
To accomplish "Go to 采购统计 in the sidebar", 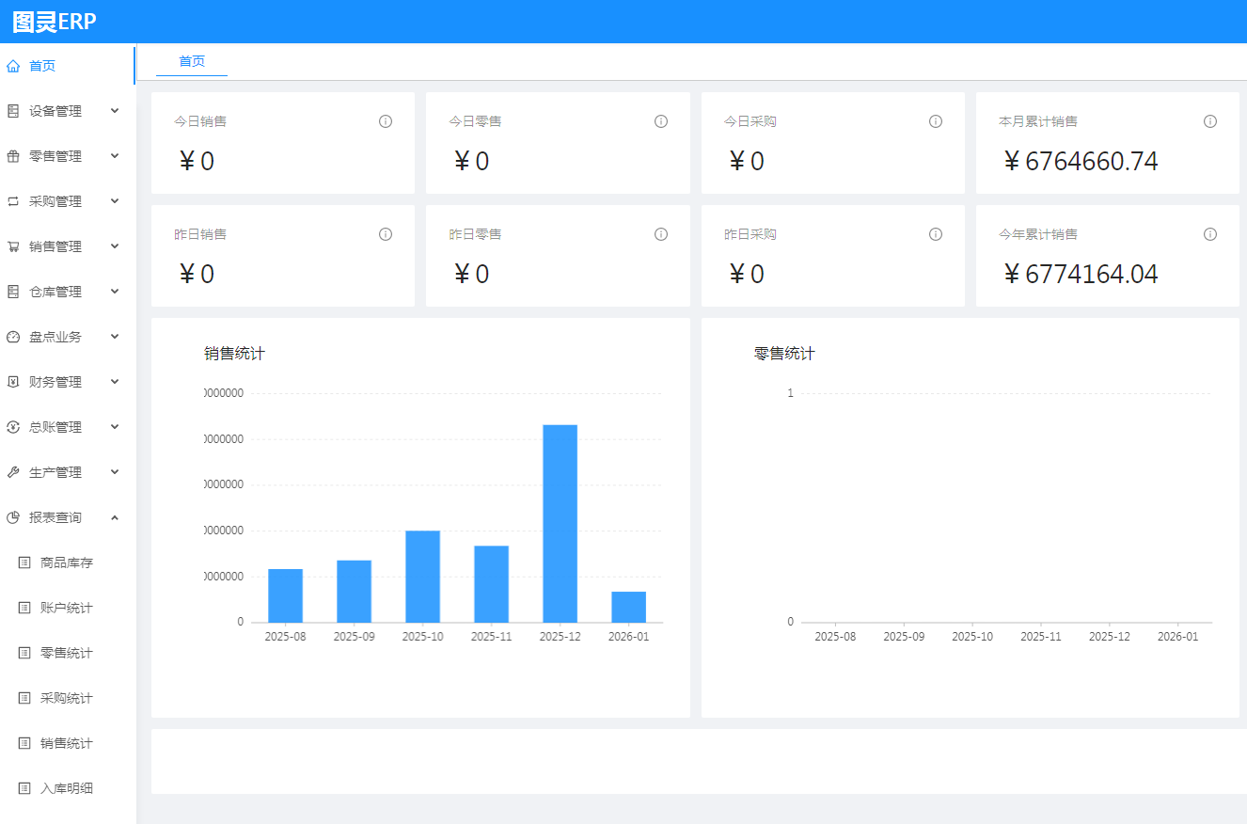I will [67, 698].
